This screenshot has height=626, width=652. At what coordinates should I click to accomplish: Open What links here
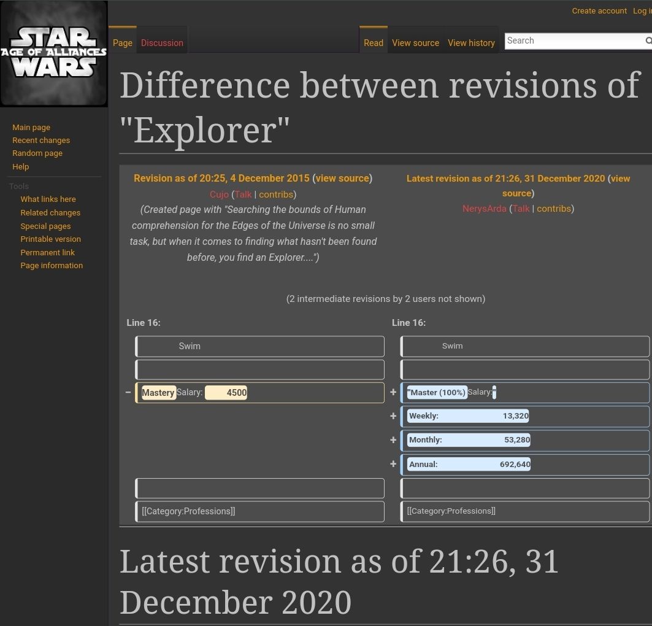(48, 199)
